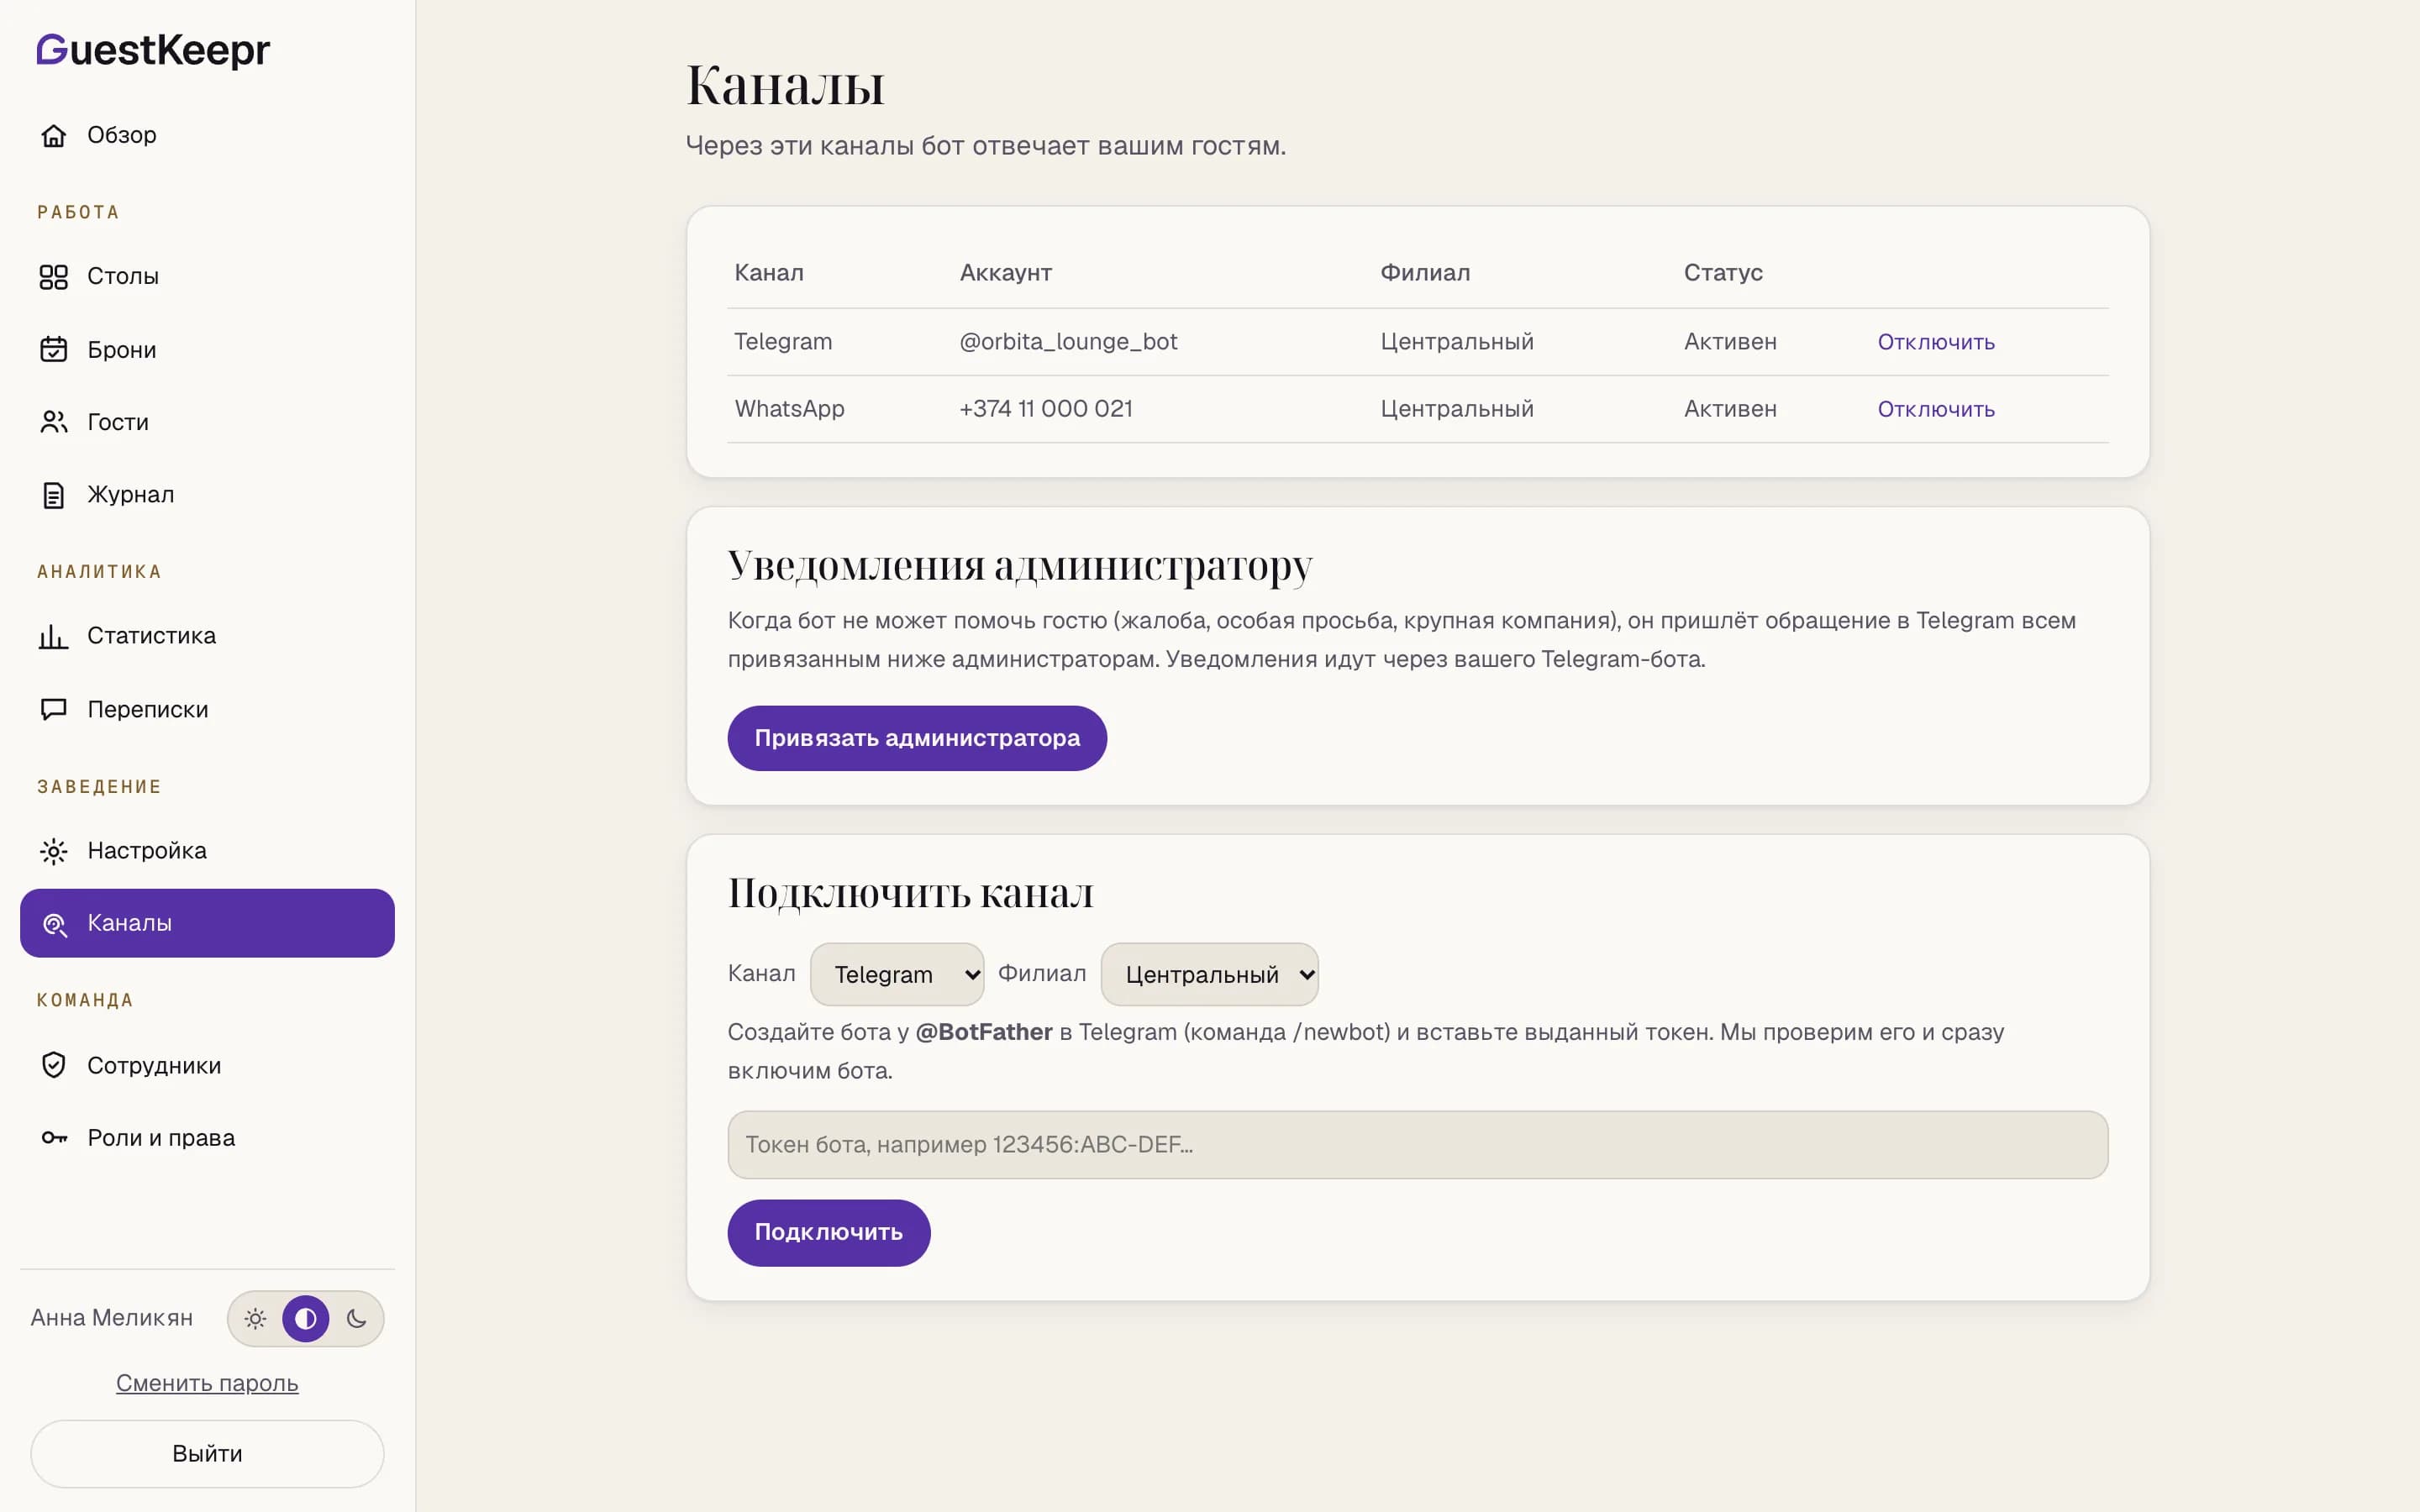Click the @orbita_lounge_bot account cell
The width and height of the screenshot is (2420, 1512).
tap(1068, 342)
